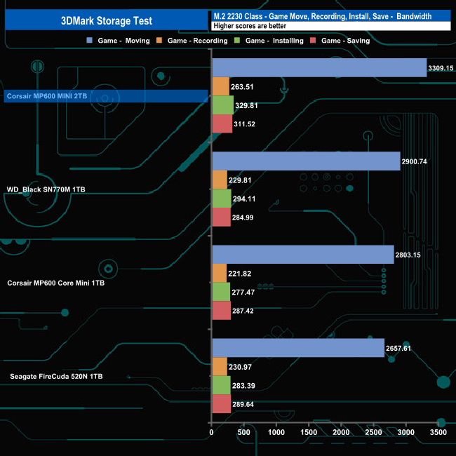Click the orange bar valued 230.97
This screenshot has height=456, width=456.
pyautogui.click(x=220, y=366)
